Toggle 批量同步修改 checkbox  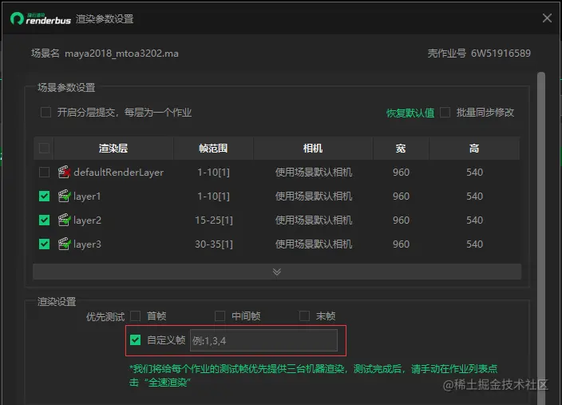click(445, 113)
